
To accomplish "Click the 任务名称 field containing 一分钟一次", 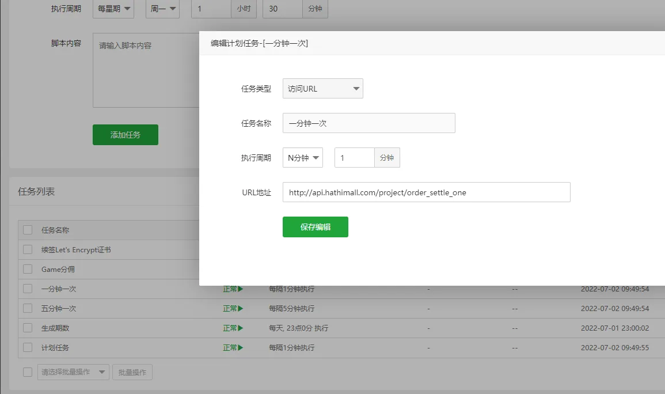I will (x=369, y=123).
